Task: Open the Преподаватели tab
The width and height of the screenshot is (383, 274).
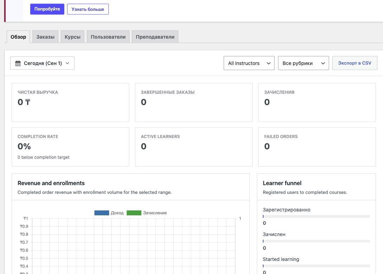Action: [155, 37]
